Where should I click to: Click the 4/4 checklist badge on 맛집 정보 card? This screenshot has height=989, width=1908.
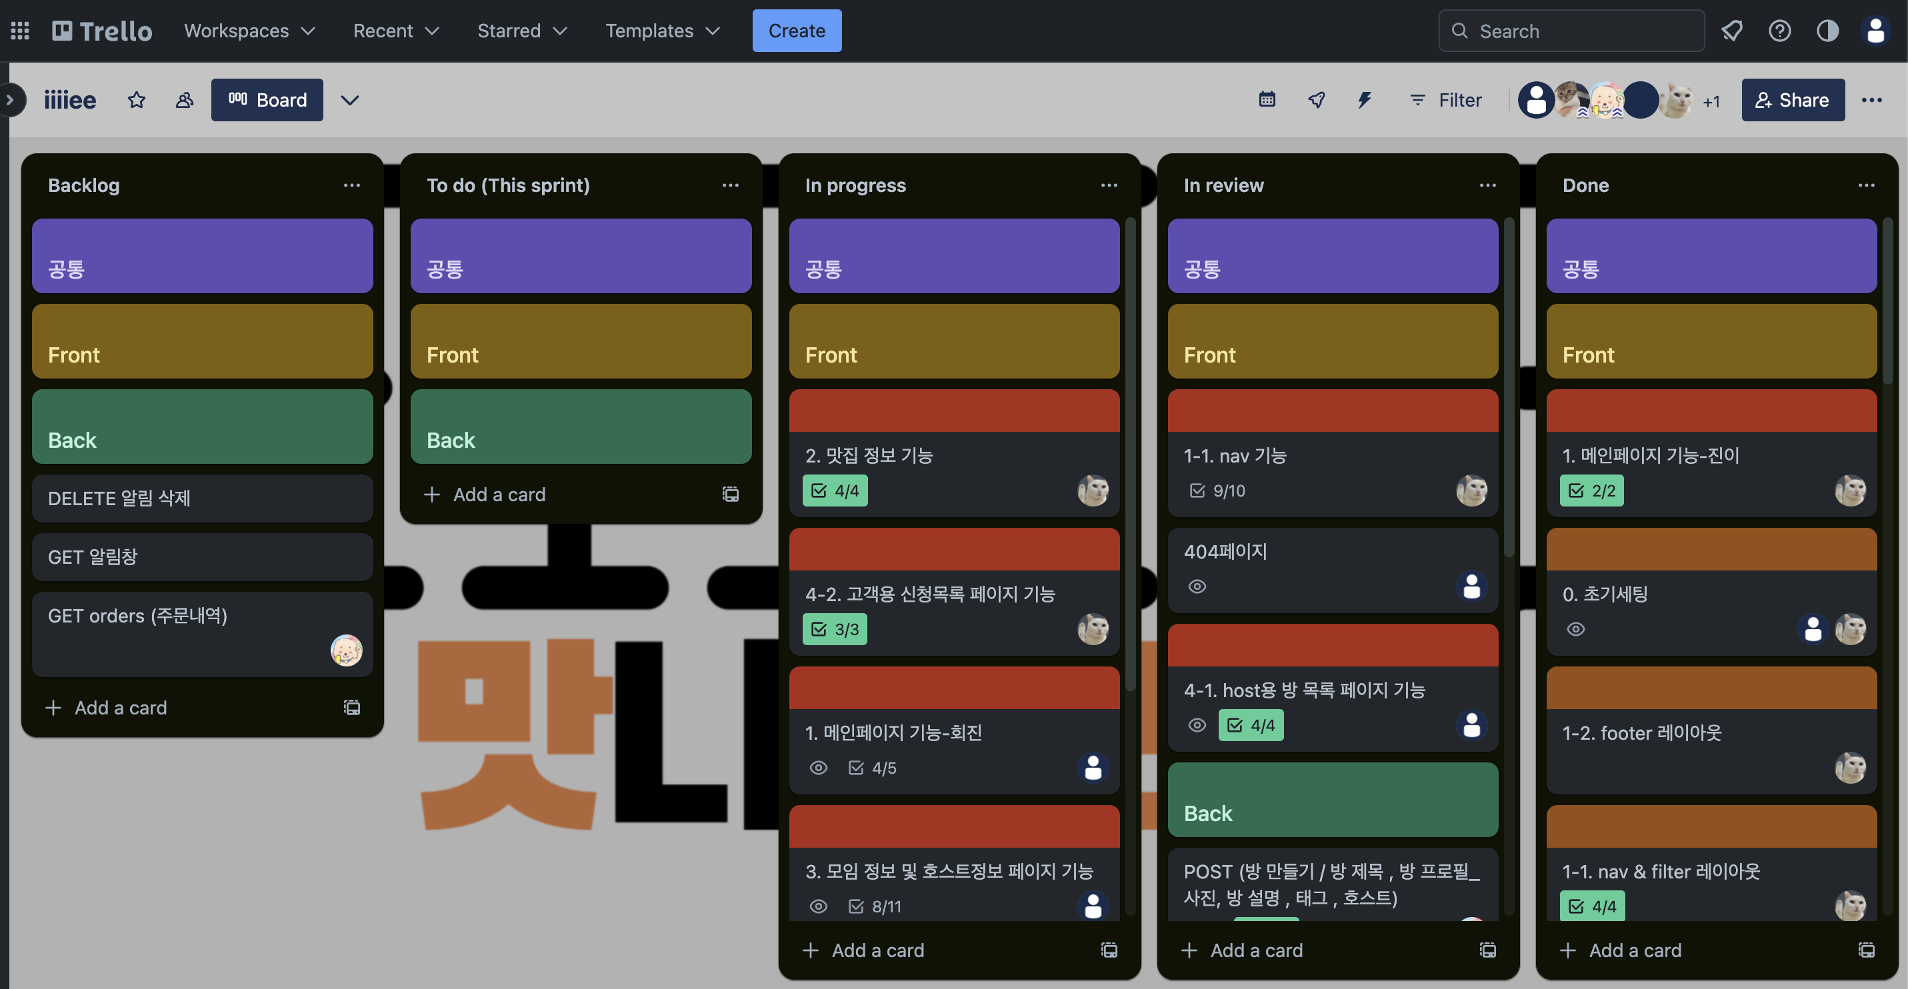pyautogui.click(x=835, y=491)
